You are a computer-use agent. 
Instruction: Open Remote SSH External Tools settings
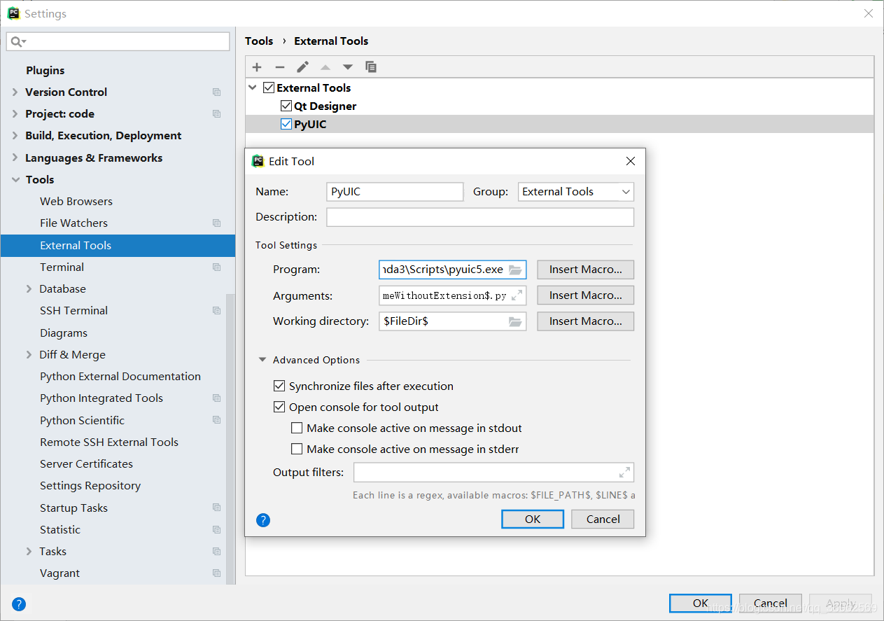coord(109,442)
